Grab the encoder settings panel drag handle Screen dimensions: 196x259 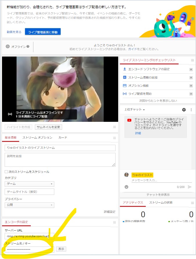114,222
